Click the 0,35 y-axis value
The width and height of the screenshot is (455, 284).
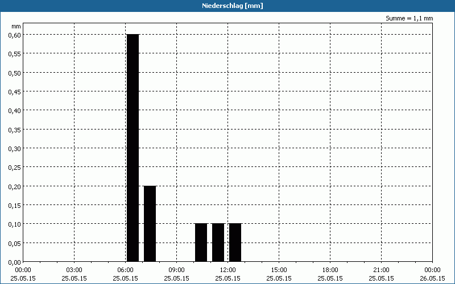(x=15, y=130)
